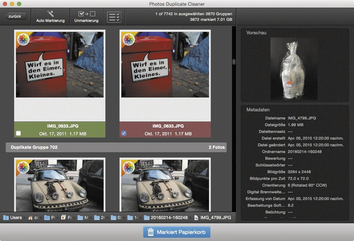Image resolution: width=354 pixels, height=241 pixels.
Task: Click the 2 Fotos count label
Action: pyautogui.click(x=216, y=147)
